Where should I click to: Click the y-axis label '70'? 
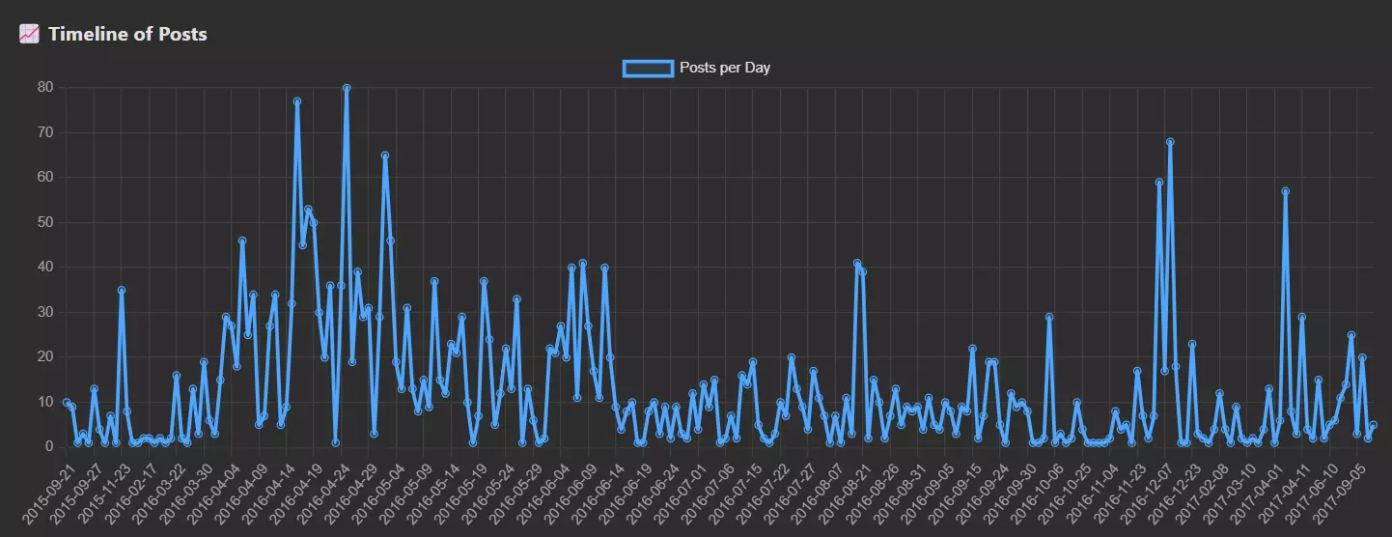pos(44,132)
